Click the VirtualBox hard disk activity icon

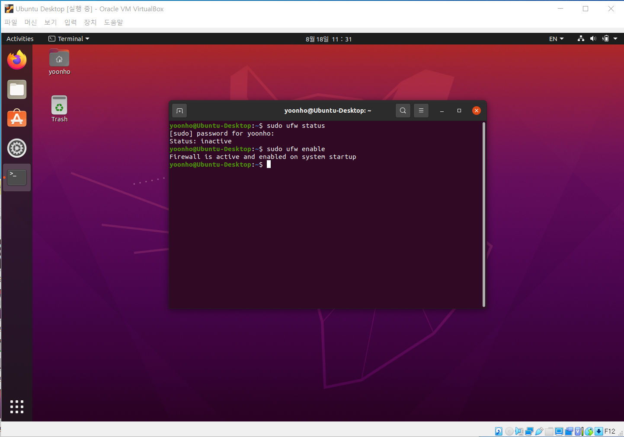[499, 431]
